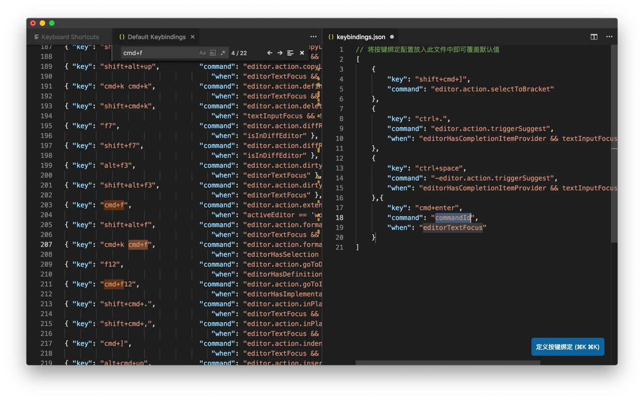Click the commandId text on line 18
Screen dimensions: 644x400
coord(453,218)
